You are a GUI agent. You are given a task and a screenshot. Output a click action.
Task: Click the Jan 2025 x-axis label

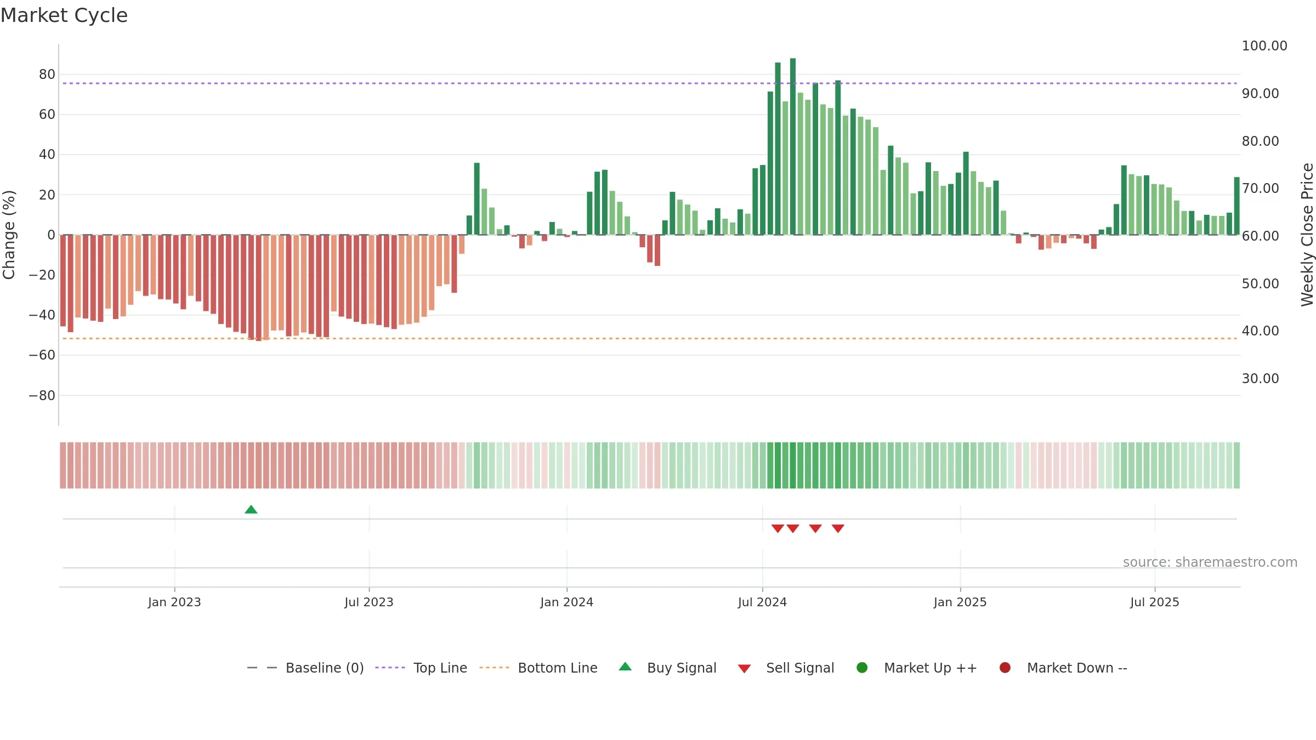pos(960,602)
